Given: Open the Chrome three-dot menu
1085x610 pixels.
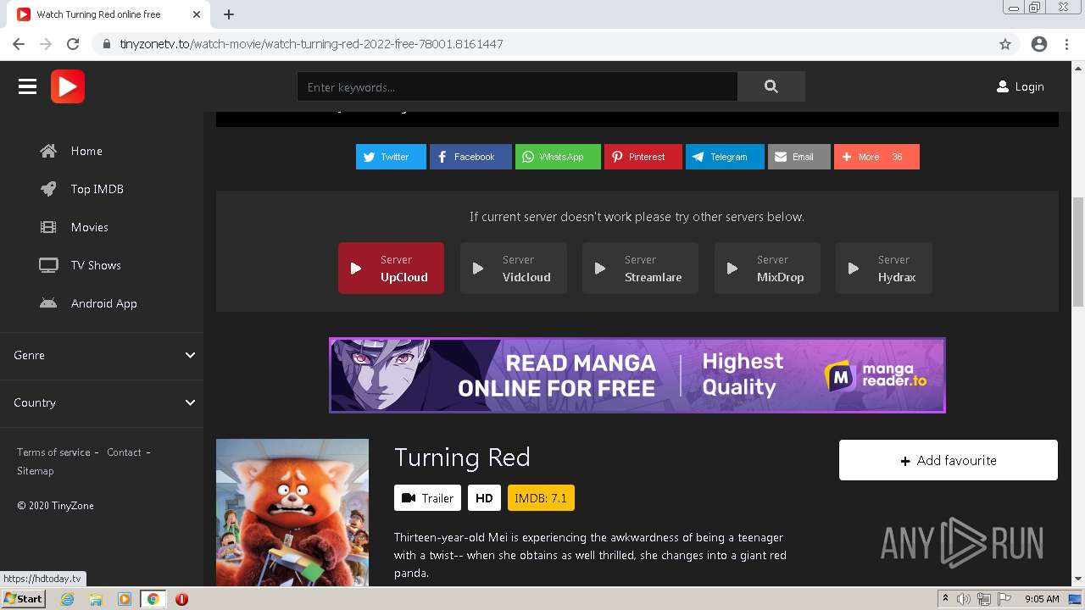Looking at the screenshot, I should pyautogui.click(x=1066, y=44).
